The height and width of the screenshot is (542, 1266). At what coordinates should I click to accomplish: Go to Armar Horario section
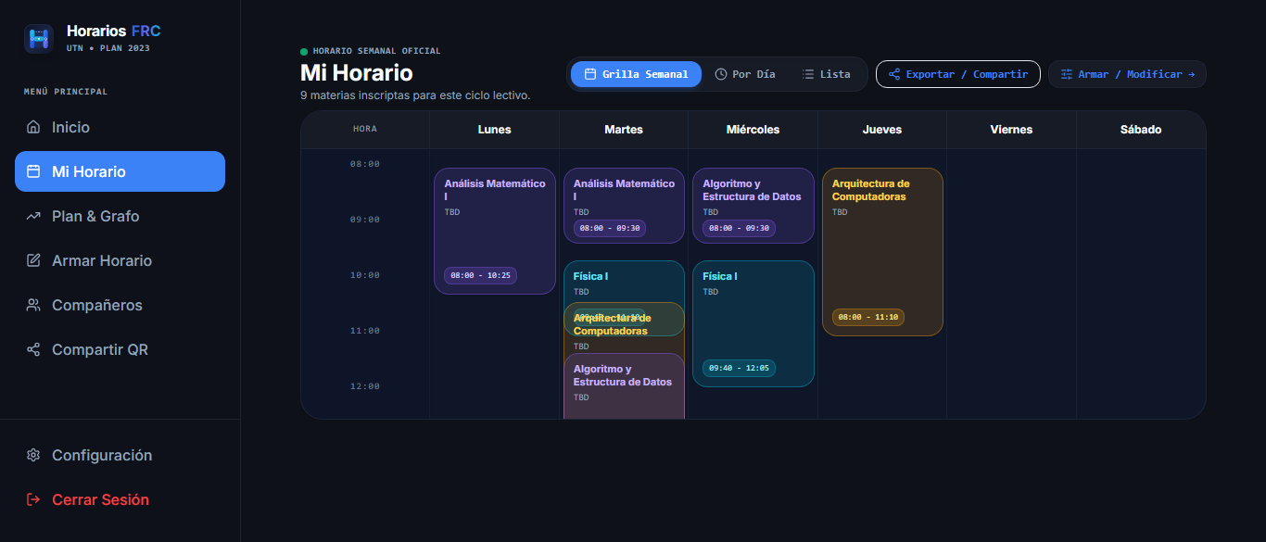tap(120, 260)
